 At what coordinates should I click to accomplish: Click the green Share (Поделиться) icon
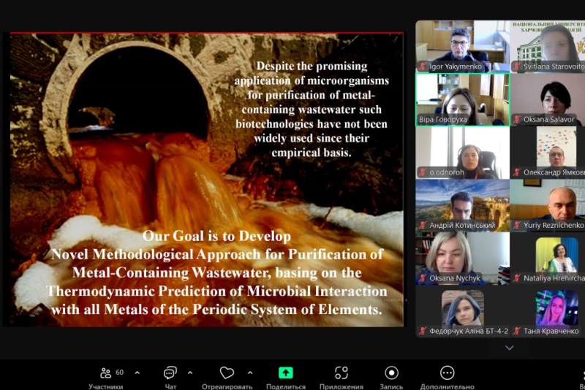pos(285,373)
